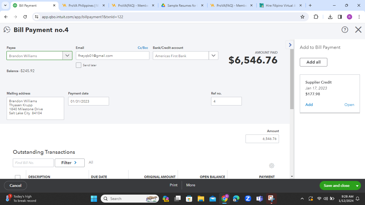Screen dimensions: 365x205
Task: Open Save and close dropdown arrow
Action: click(x=357, y=186)
